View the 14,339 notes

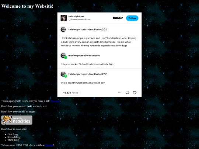(x=70, y=93)
